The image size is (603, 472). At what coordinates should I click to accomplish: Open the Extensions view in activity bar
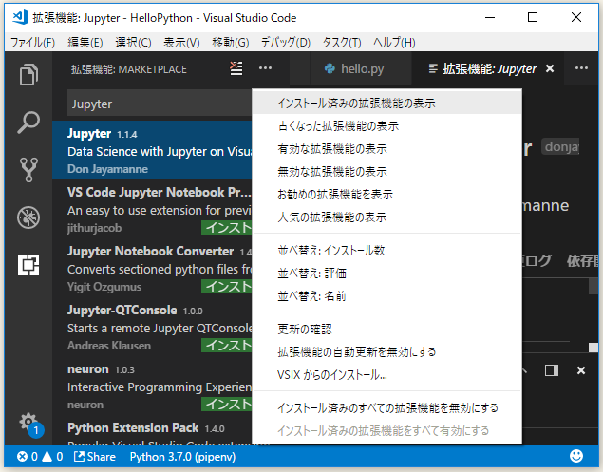tap(28, 265)
